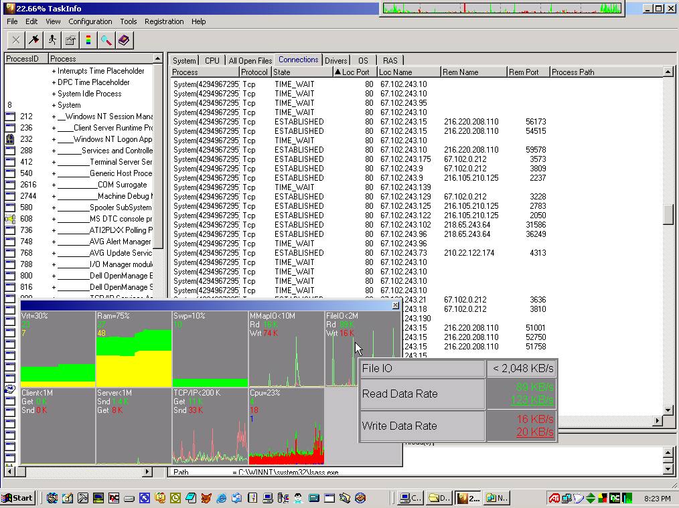The height and width of the screenshot is (508, 679).
Task: Click the red ATI icon in the system tray
Action: pyautogui.click(x=554, y=499)
